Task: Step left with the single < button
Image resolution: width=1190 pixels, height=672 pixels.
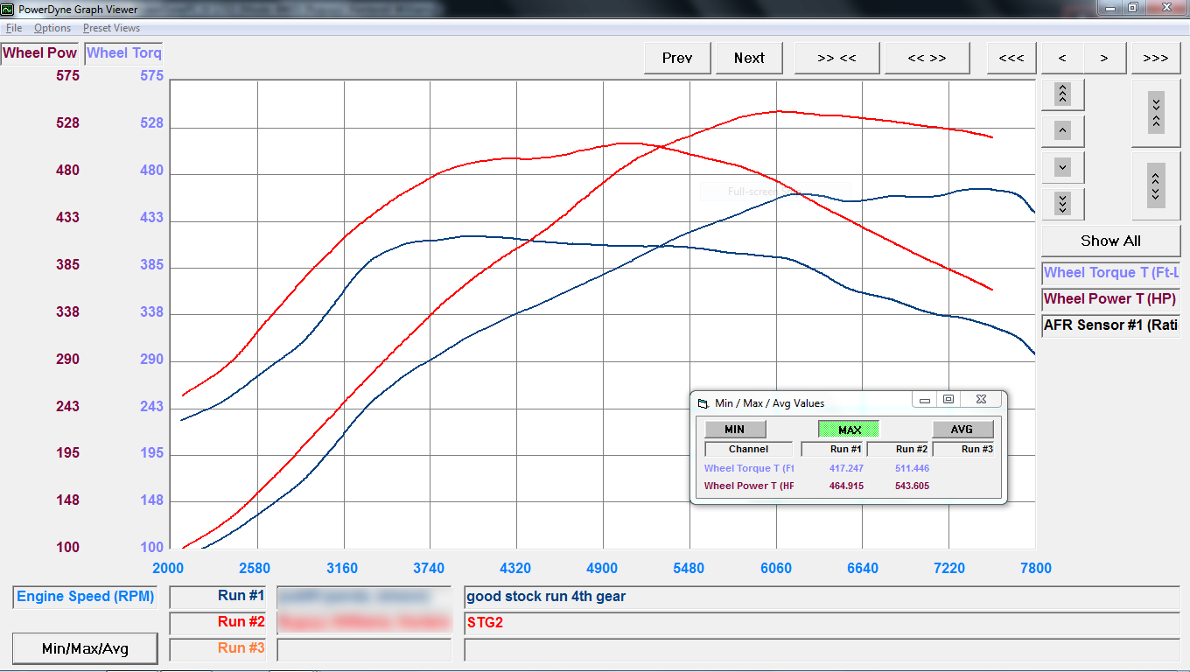Action: [1062, 58]
